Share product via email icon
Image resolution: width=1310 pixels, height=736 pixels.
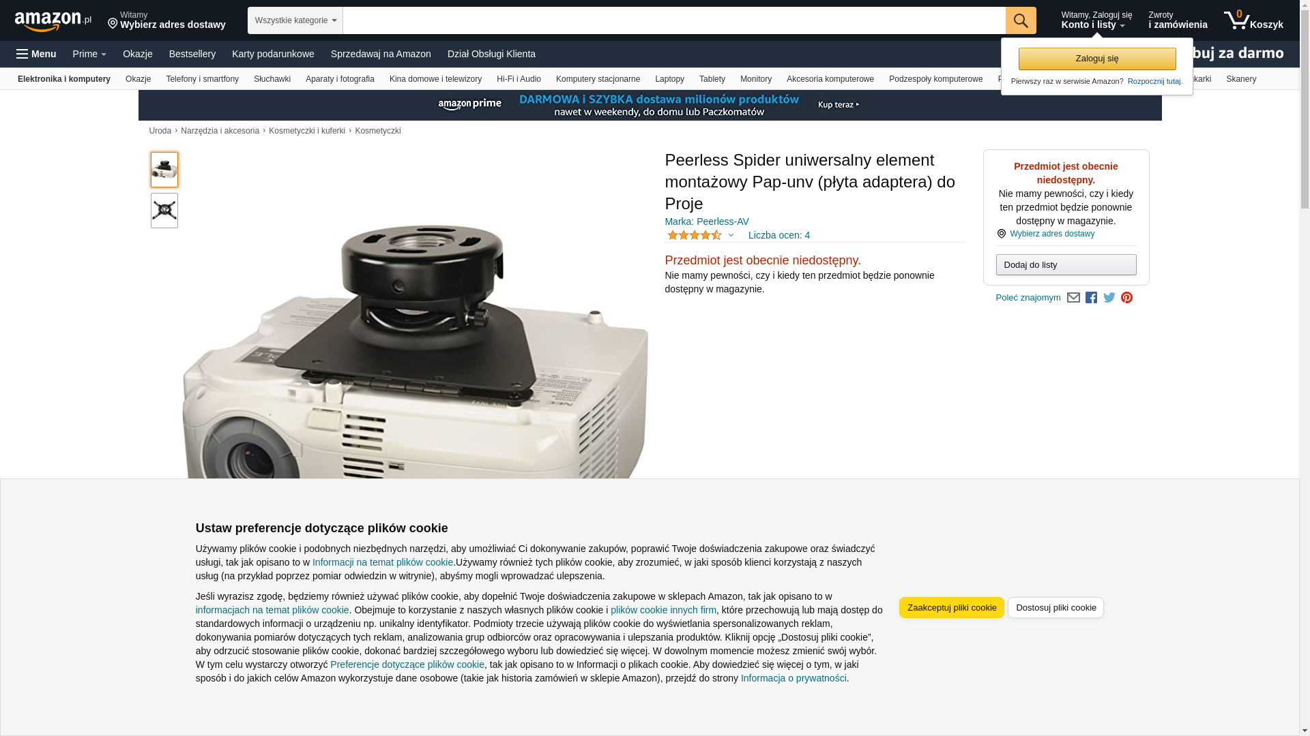pos(1073,298)
